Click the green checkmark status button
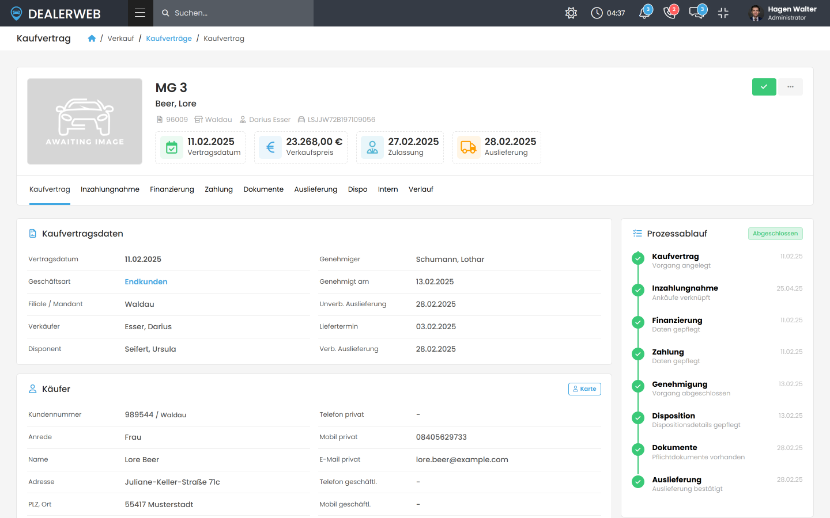 click(764, 87)
